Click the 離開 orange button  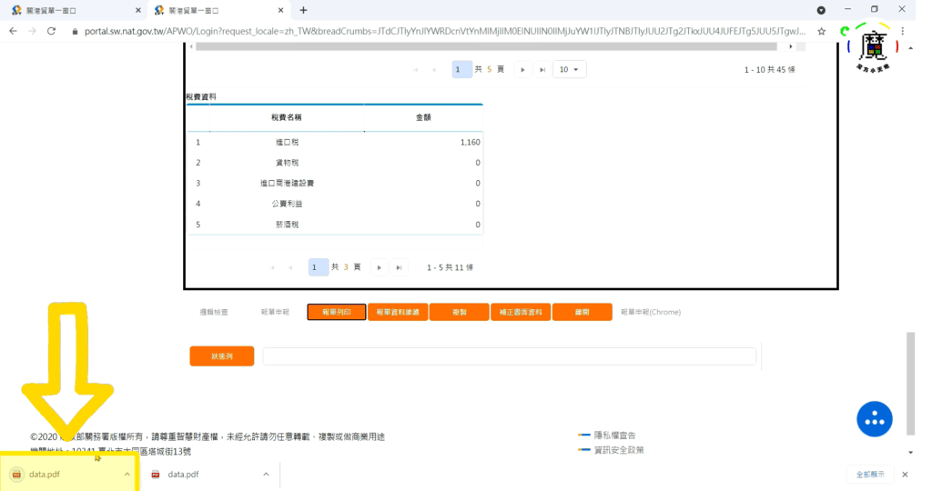[x=582, y=312]
